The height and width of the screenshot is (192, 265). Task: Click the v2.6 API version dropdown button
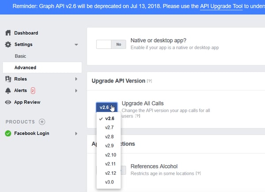[106, 107]
